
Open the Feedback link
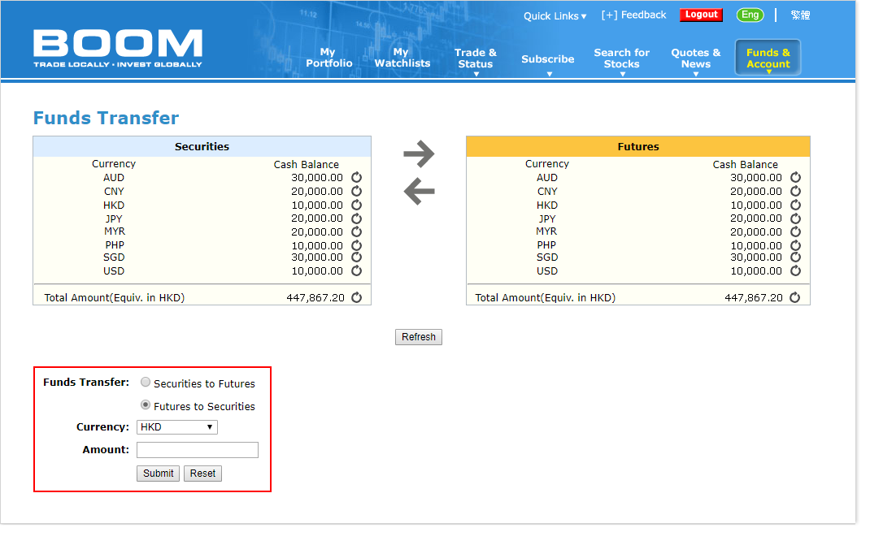[633, 15]
